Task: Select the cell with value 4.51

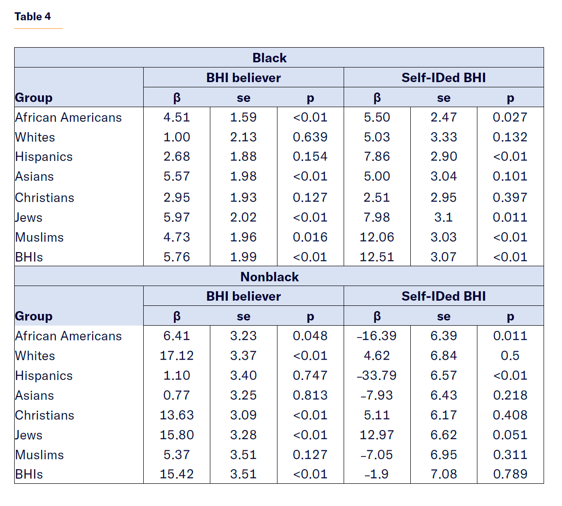Action: coord(177,118)
